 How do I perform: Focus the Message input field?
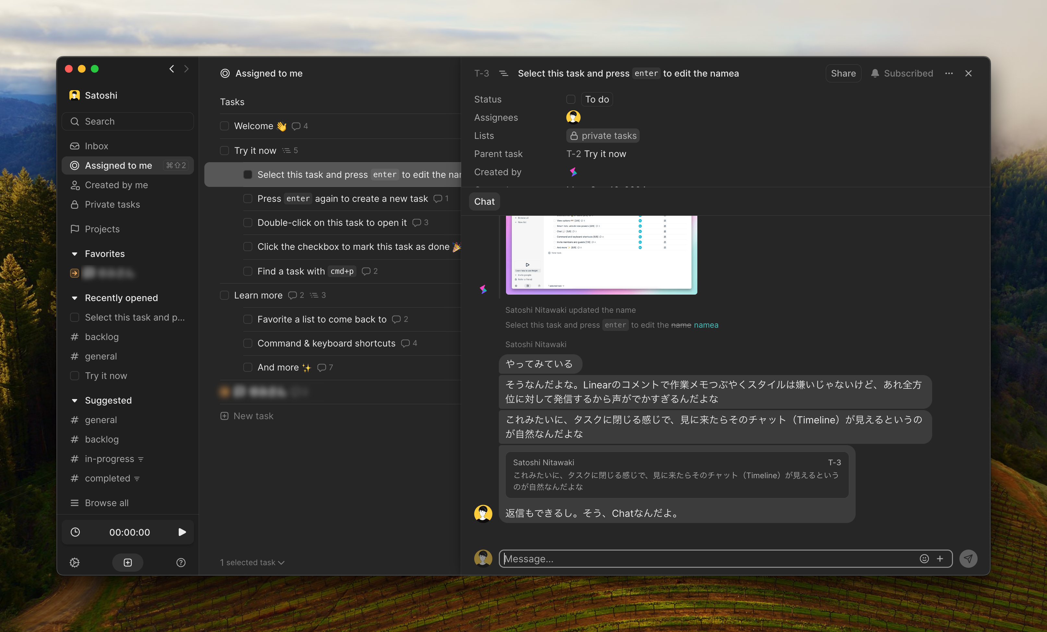pyautogui.click(x=705, y=558)
